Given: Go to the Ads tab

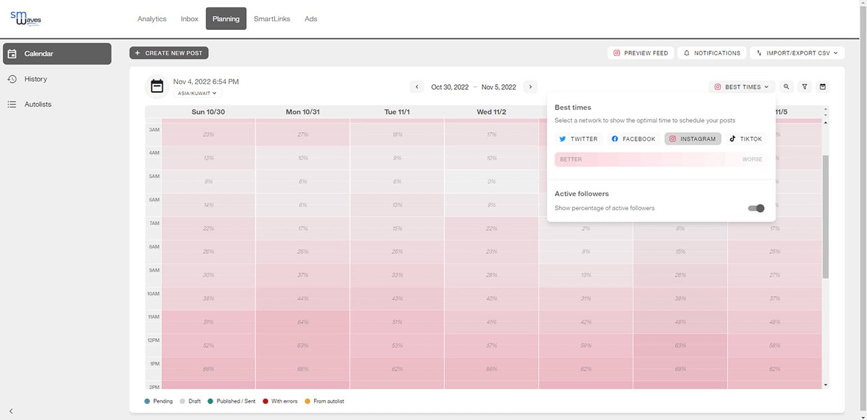Looking at the screenshot, I should (311, 19).
